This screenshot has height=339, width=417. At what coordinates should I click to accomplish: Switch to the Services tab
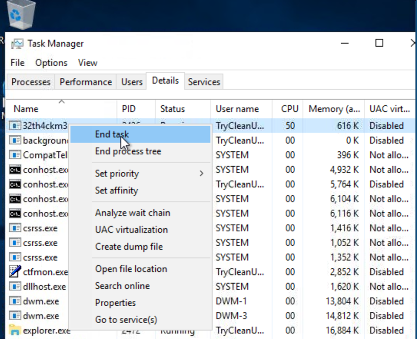click(204, 82)
